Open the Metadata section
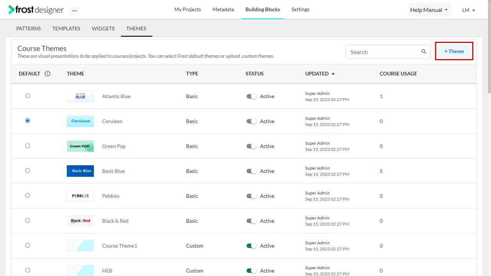491x276 pixels. pos(223,10)
